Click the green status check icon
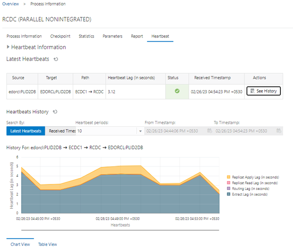Image resolution: width=293 pixels, height=250 pixels. coord(177,91)
